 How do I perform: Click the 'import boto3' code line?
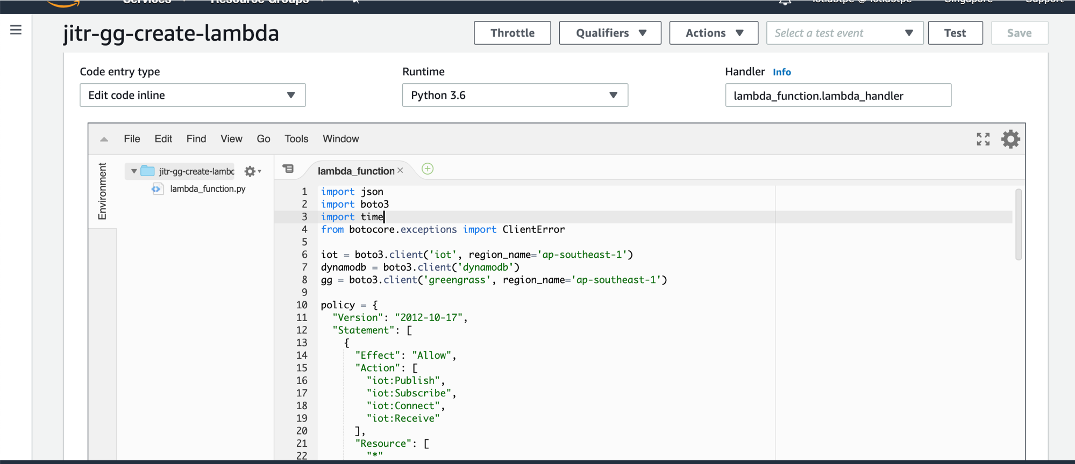[x=355, y=204]
